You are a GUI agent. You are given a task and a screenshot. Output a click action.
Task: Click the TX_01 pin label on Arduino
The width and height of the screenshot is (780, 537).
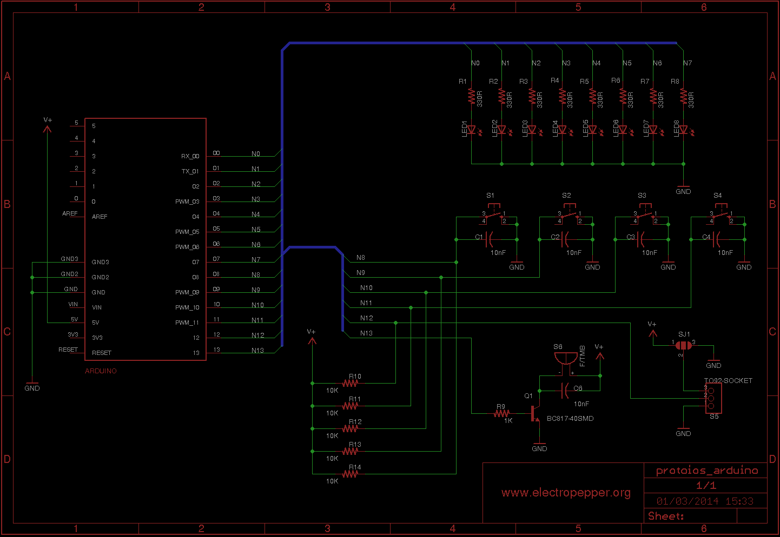point(190,171)
